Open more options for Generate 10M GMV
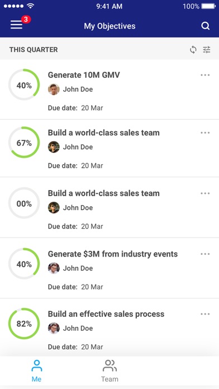Viewport: 219px width, 389px height. click(x=205, y=75)
